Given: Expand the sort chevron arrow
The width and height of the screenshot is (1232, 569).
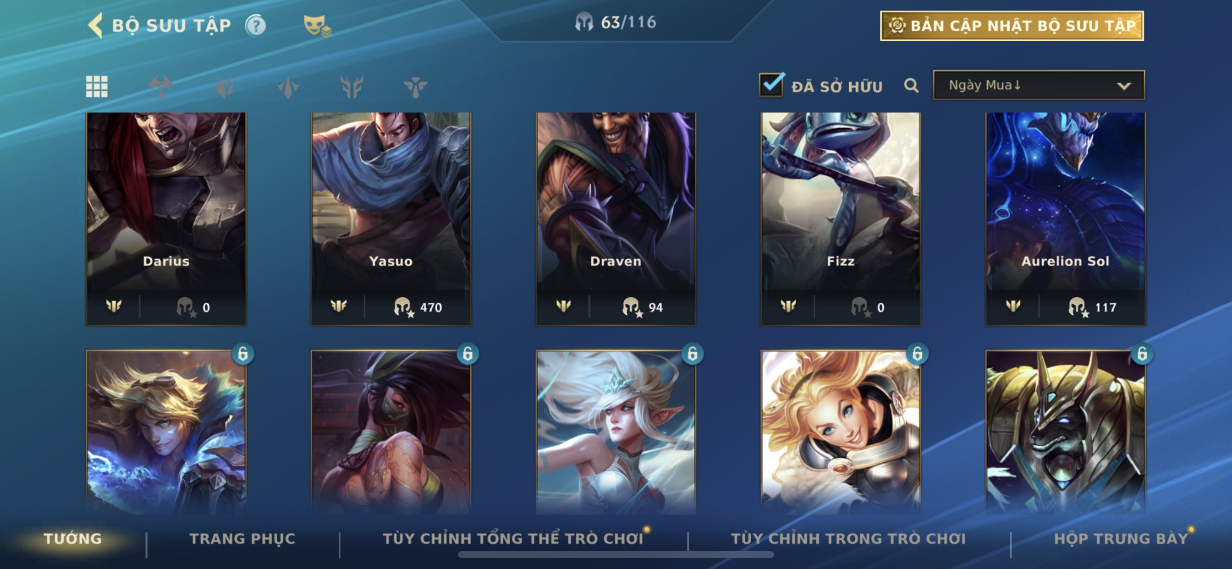Looking at the screenshot, I should [1124, 86].
